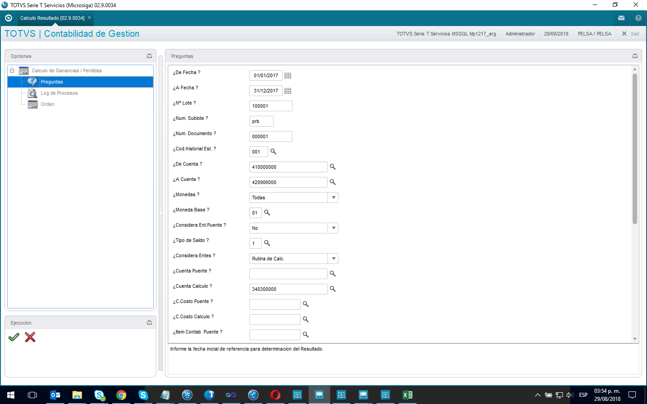This screenshot has height=404, width=647.
Task: Click Sair to exit module
Action: click(x=631, y=34)
